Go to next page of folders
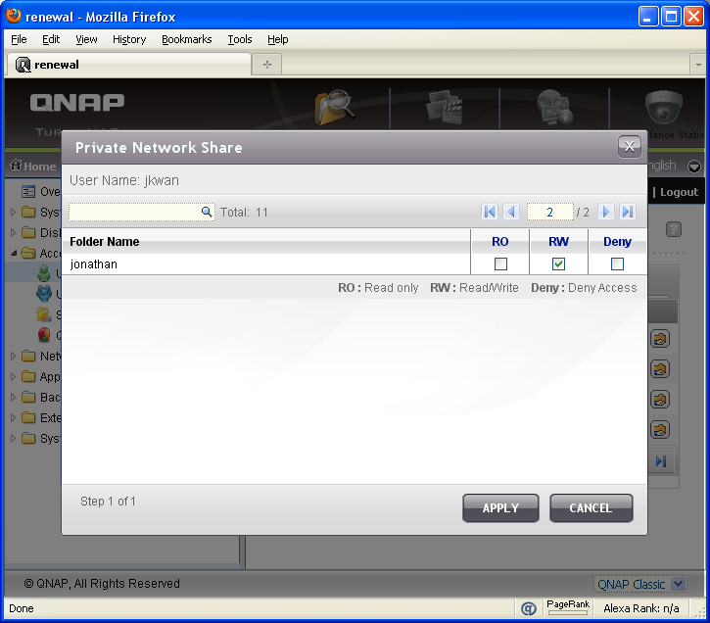The width and height of the screenshot is (710, 623). point(606,212)
